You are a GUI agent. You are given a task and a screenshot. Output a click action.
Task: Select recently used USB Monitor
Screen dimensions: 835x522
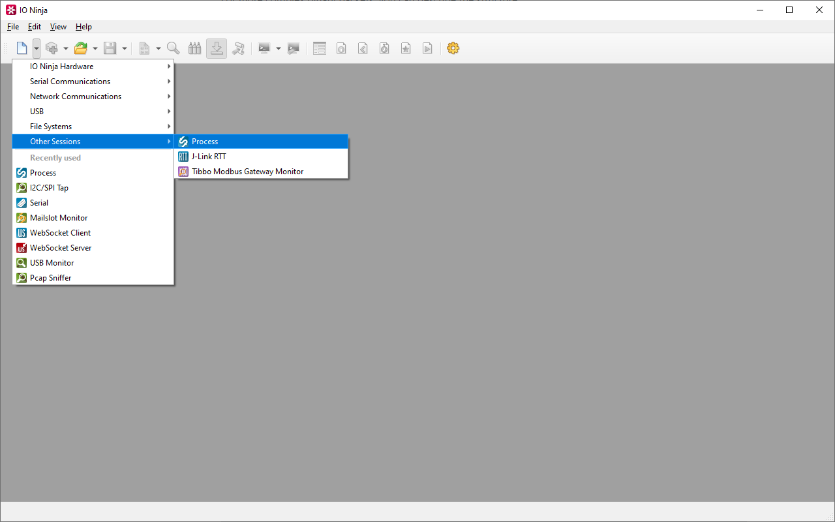(93, 263)
